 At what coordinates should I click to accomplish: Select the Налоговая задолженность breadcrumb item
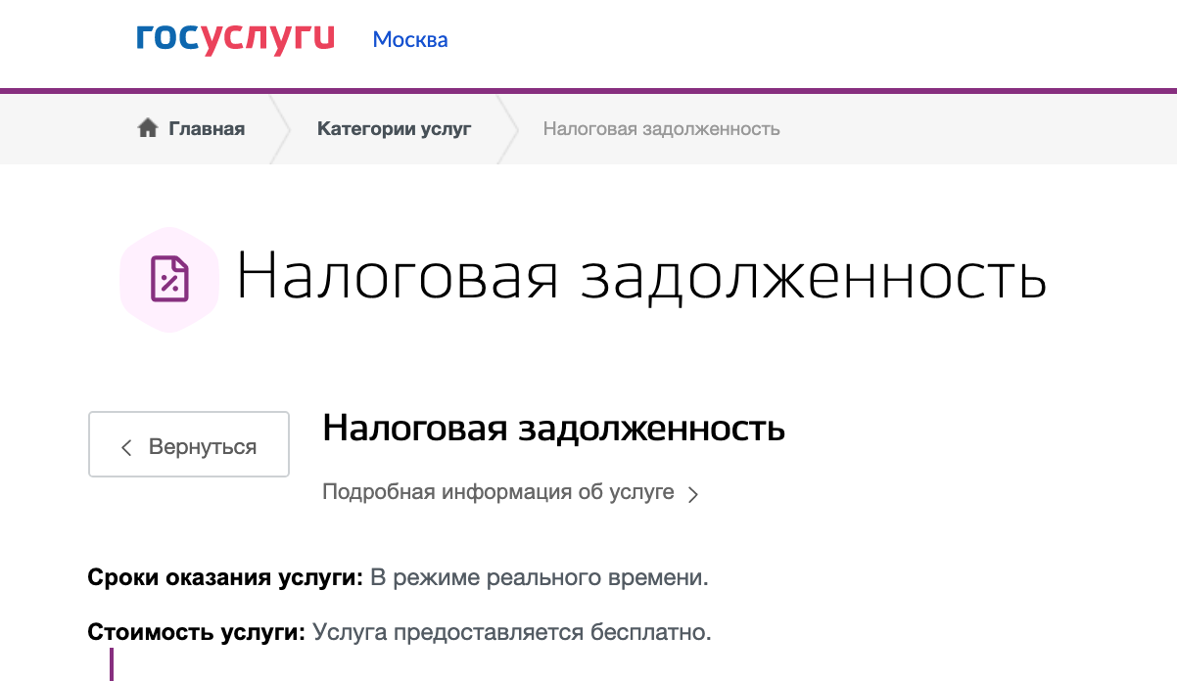[662, 128]
